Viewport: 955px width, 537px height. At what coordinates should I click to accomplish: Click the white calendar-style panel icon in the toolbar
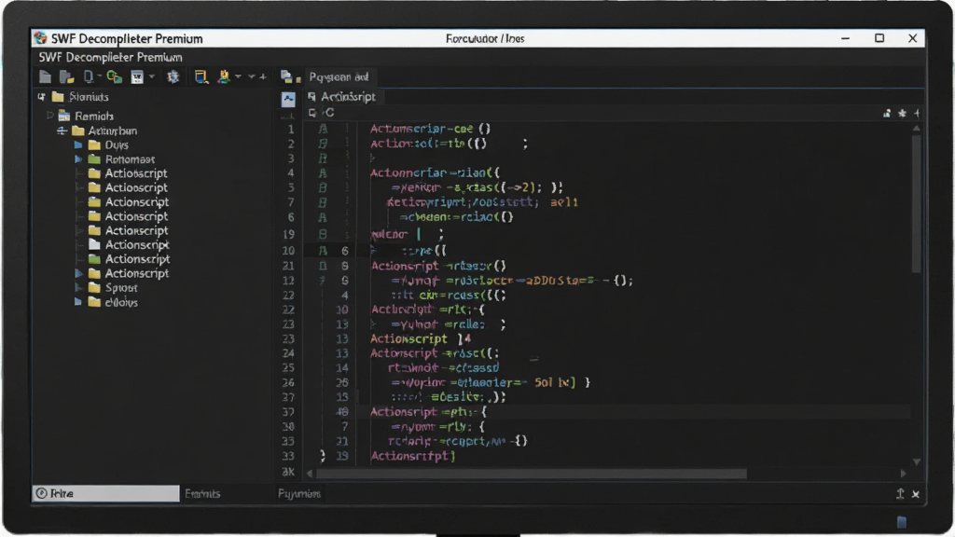[x=137, y=76]
